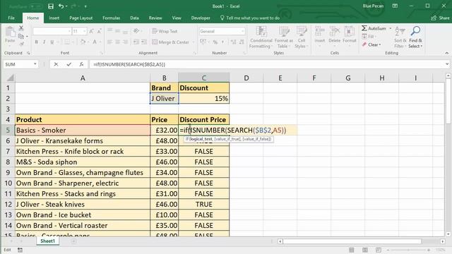Viewport: 452px width, 254px height.
Task: Click the Fill button
Action: click(368, 37)
